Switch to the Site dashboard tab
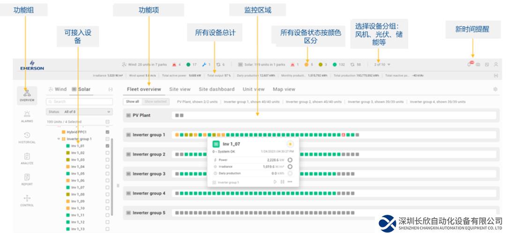 click(216, 89)
